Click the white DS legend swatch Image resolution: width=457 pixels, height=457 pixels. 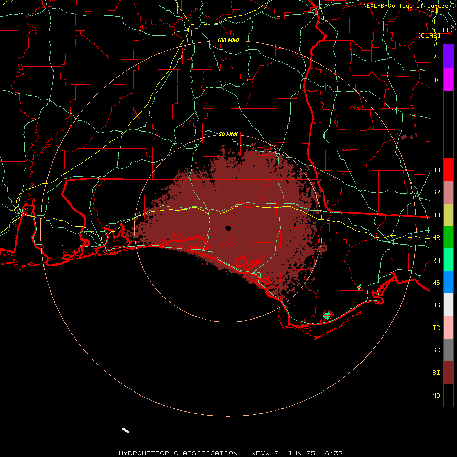click(x=448, y=305)
